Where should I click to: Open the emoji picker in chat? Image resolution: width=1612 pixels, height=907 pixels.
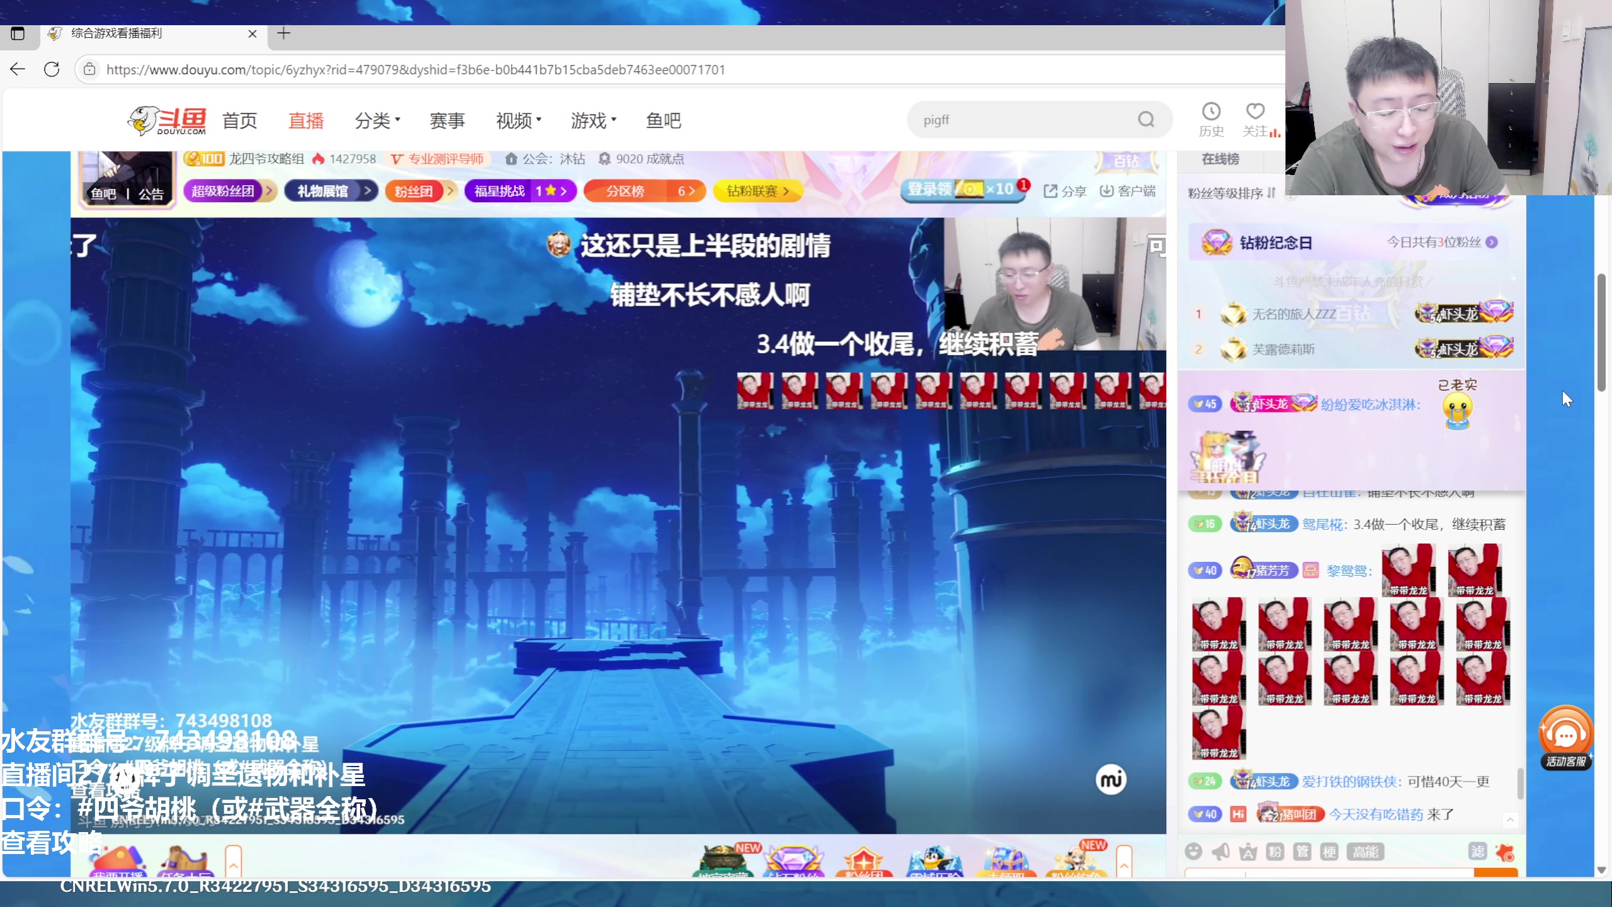pos(1193,852)
